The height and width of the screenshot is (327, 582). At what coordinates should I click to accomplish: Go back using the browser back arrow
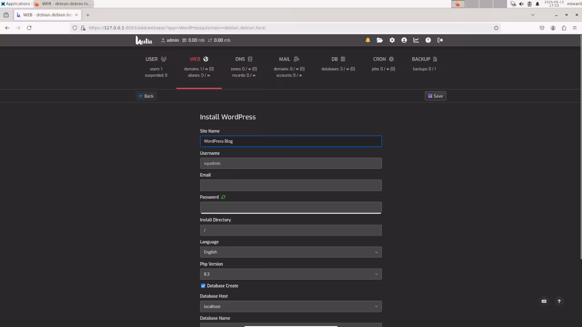coord(7,28)
